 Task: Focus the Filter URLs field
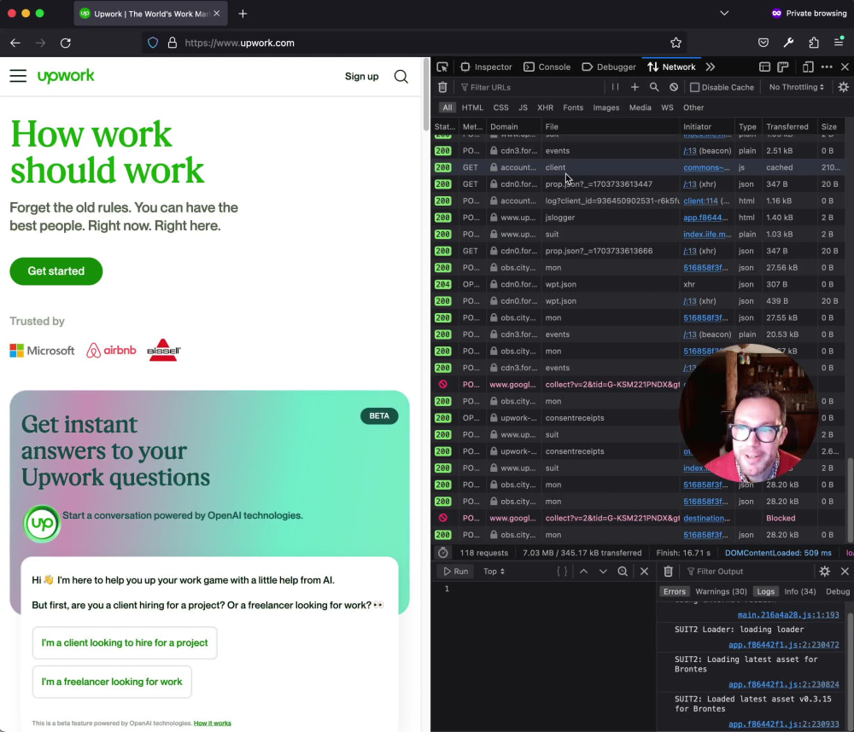click(x=529, y=87)
